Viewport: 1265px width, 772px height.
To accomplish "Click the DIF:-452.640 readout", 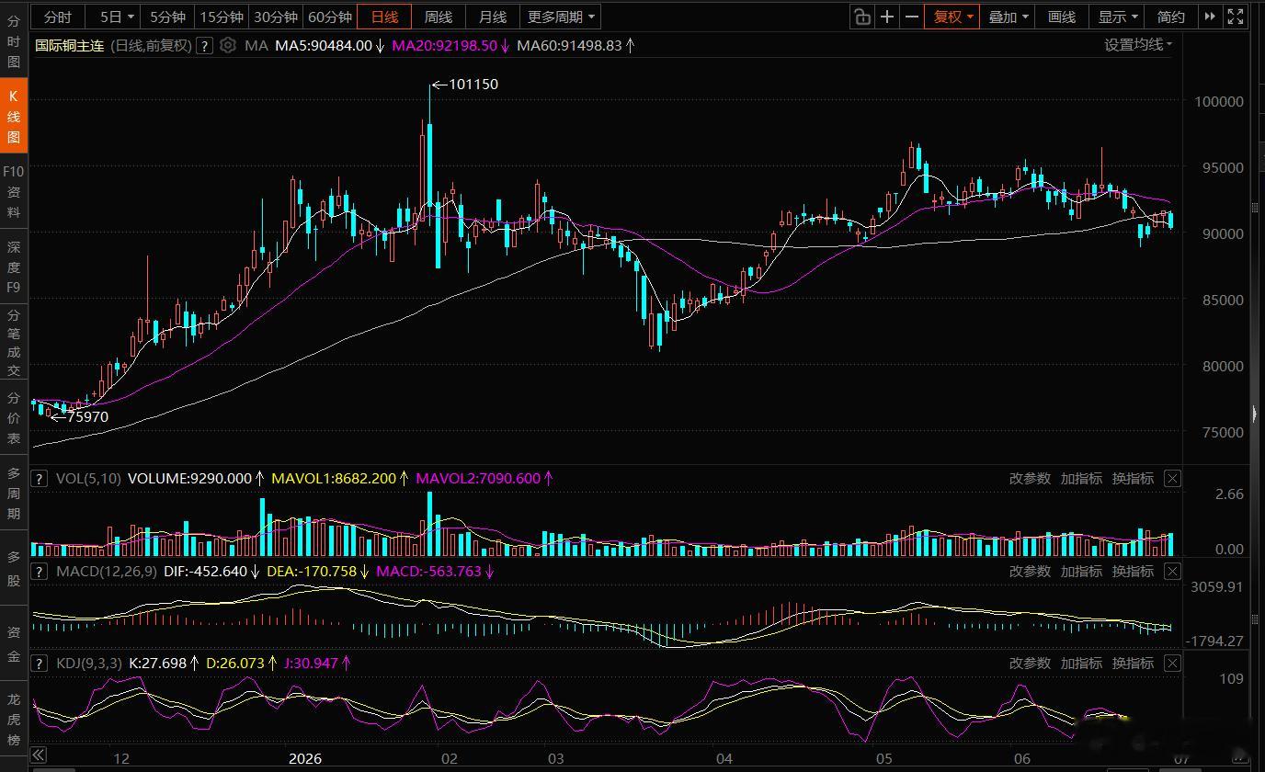I will (205, 571).
